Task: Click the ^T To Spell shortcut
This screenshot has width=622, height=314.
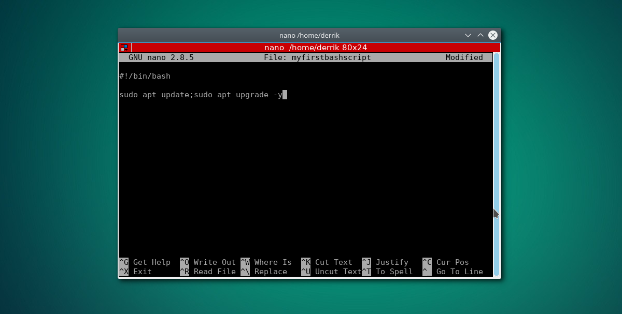Action: pyautogui.click(x=387, y=272)
